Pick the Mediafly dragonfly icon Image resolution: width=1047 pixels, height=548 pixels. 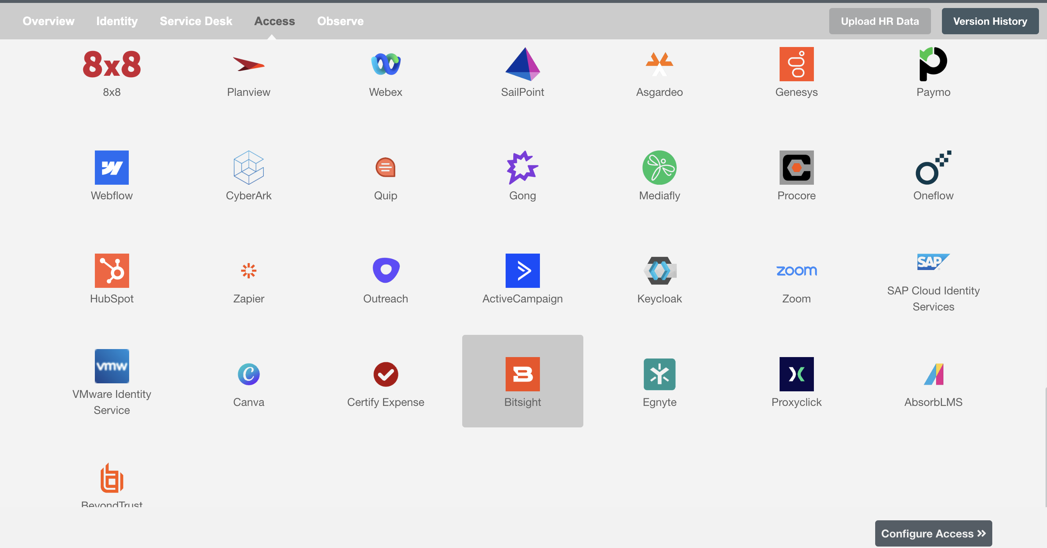pyautogui.click(x=659, y=168)
